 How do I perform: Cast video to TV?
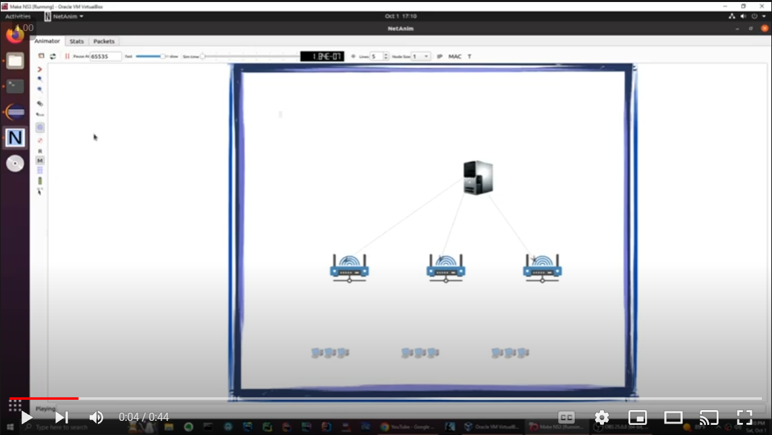coord(709,417)
